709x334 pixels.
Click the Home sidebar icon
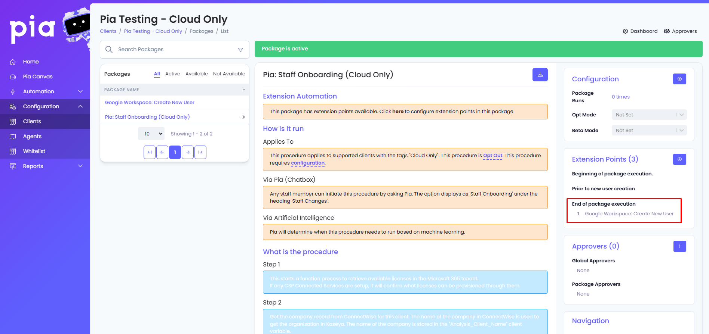click(13, 62)
